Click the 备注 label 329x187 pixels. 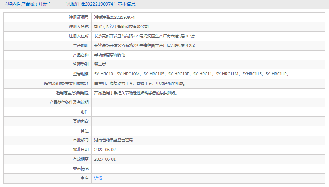[85, 131]
